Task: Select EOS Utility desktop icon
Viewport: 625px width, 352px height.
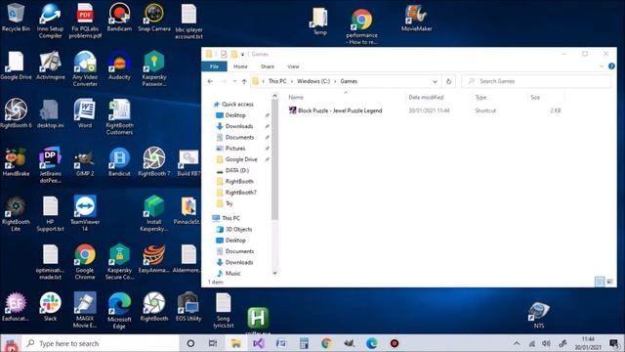Action: coord(188,306)
